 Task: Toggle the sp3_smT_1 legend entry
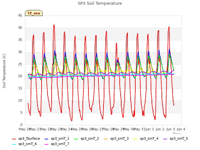(57, 139)
